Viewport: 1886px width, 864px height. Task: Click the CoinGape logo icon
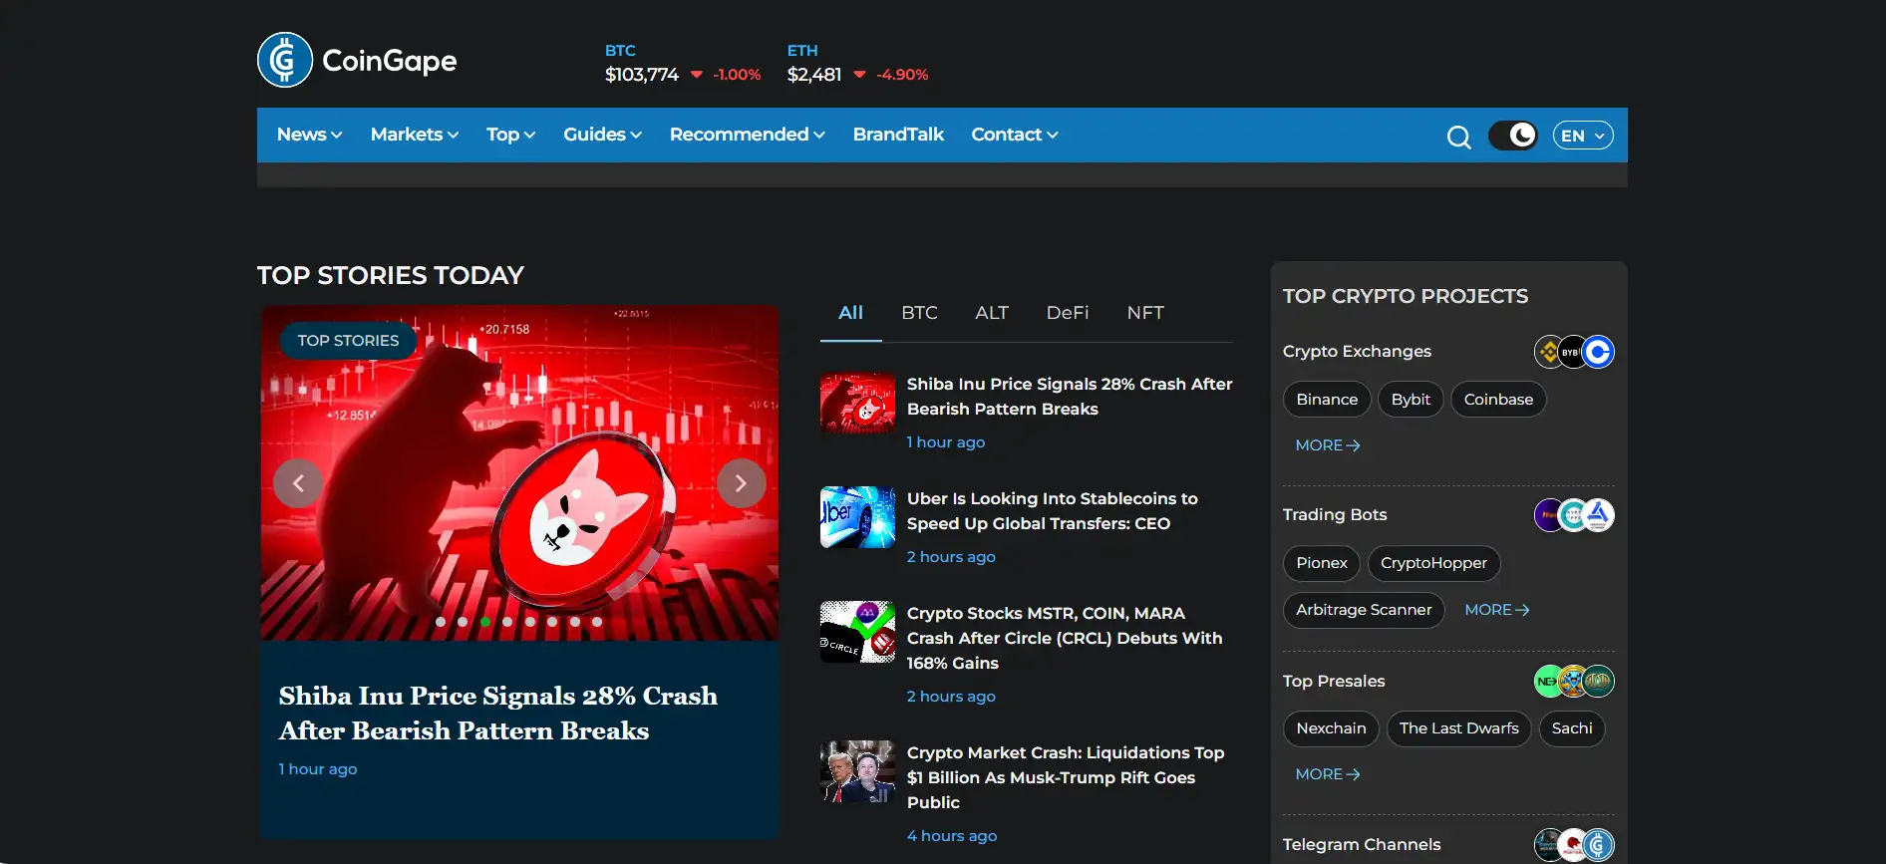click(x=285, y=60)
